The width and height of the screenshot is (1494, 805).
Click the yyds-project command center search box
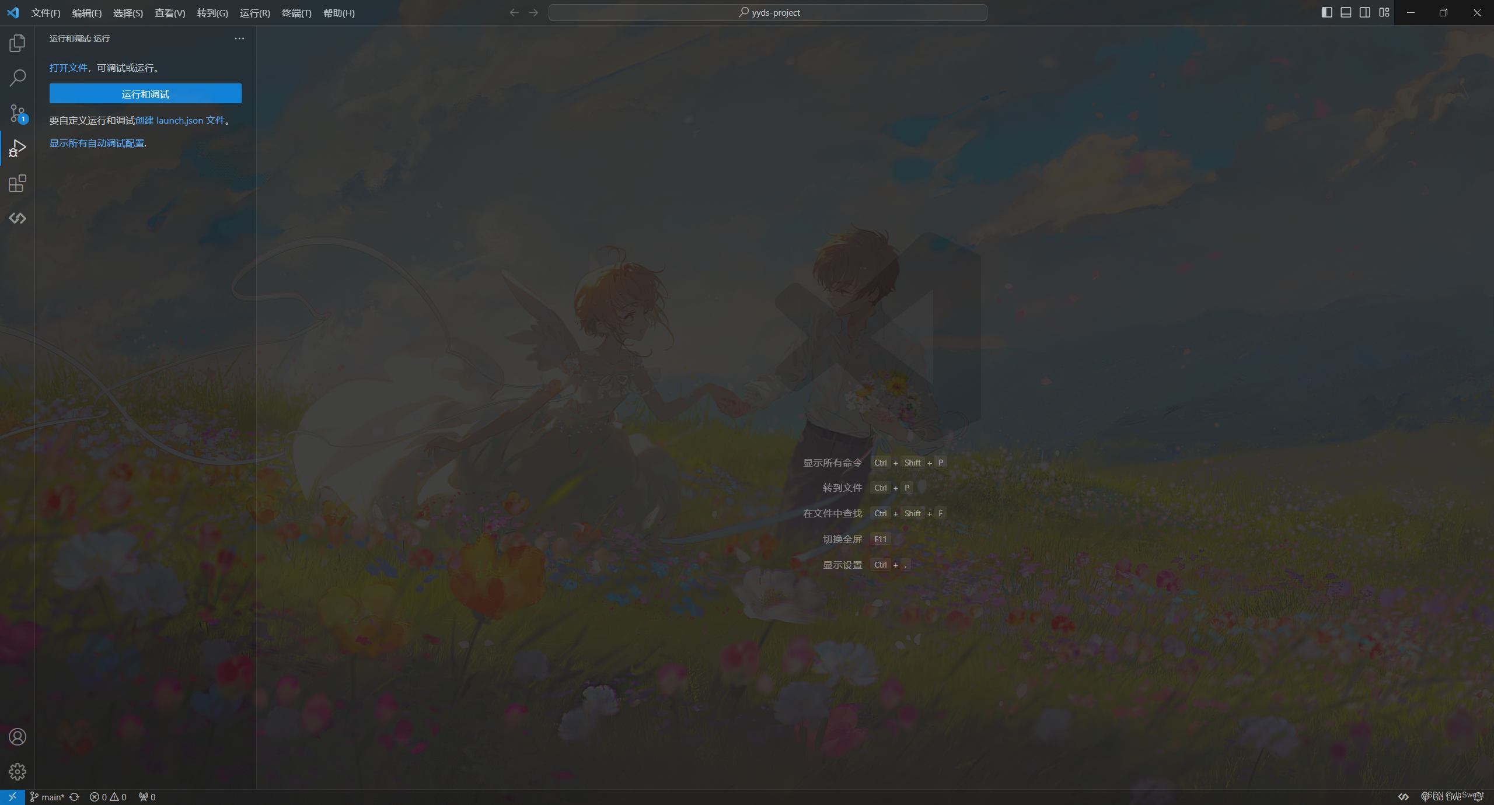coord(768,12)
